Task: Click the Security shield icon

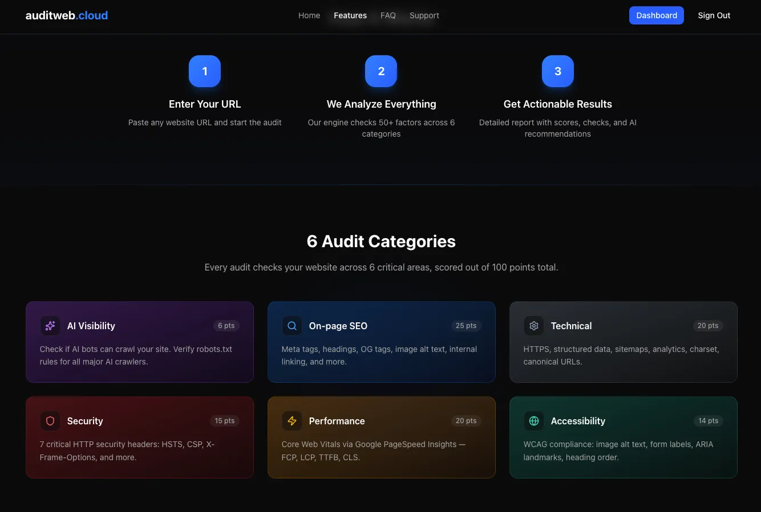Action: pos(50,421)
